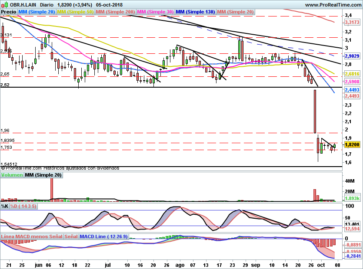The image size is (363, 269).
Task: Click the 2,936 level label
Action: (x=6, y=51)
